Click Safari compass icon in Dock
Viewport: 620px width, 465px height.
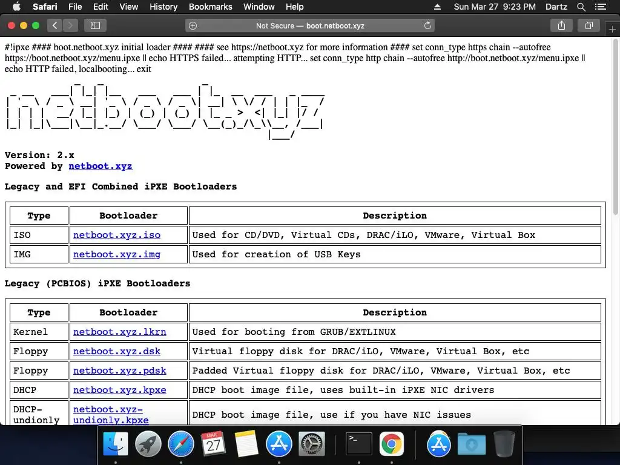(x=181, y=444)
